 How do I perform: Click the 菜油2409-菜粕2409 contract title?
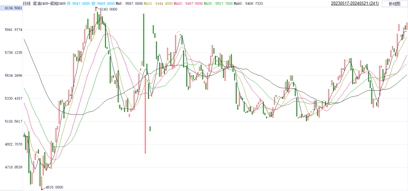(x=49, y=4)
